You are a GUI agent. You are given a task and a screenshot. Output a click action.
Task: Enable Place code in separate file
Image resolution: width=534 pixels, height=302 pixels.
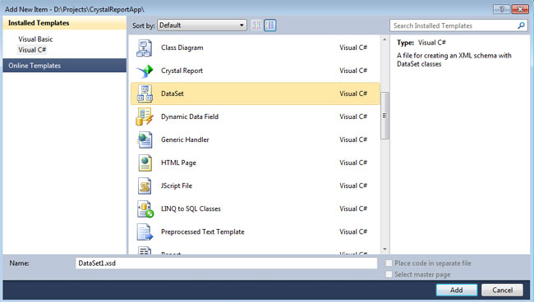pos(389,263)
